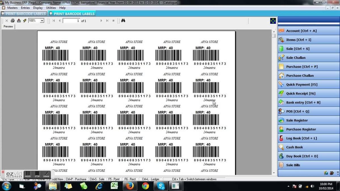Show hidden system tray icons
340x191 pixels.
288,186
